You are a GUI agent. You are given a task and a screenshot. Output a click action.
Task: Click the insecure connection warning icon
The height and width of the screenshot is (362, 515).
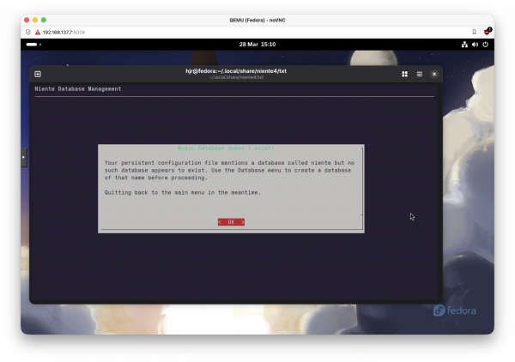point(37,31)
